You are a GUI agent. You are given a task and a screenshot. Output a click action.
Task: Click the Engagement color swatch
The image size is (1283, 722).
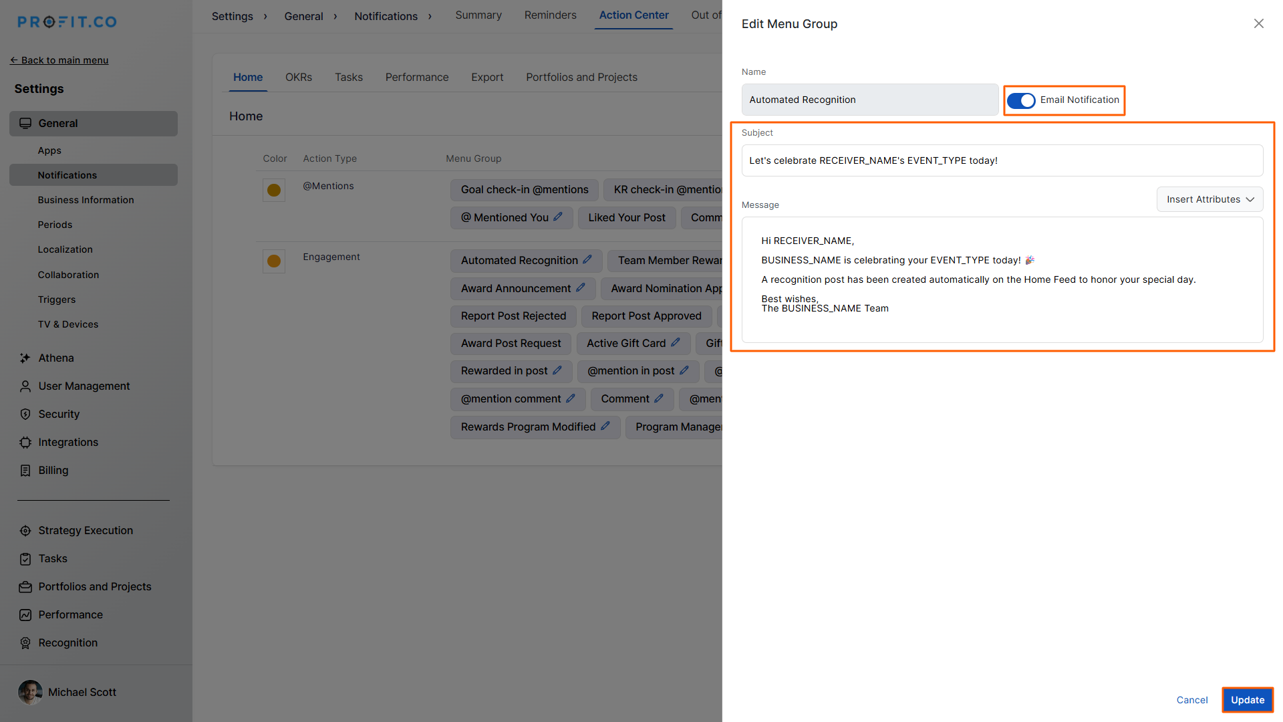(x=274, y=261)
